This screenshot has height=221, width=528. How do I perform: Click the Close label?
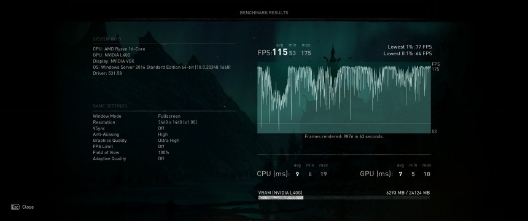28,207
